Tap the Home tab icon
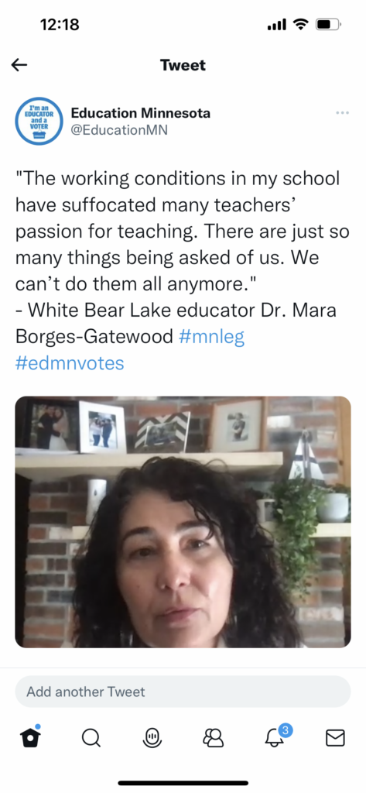Image resolution: width=366 pixels, height=793 pixels. 30,737
